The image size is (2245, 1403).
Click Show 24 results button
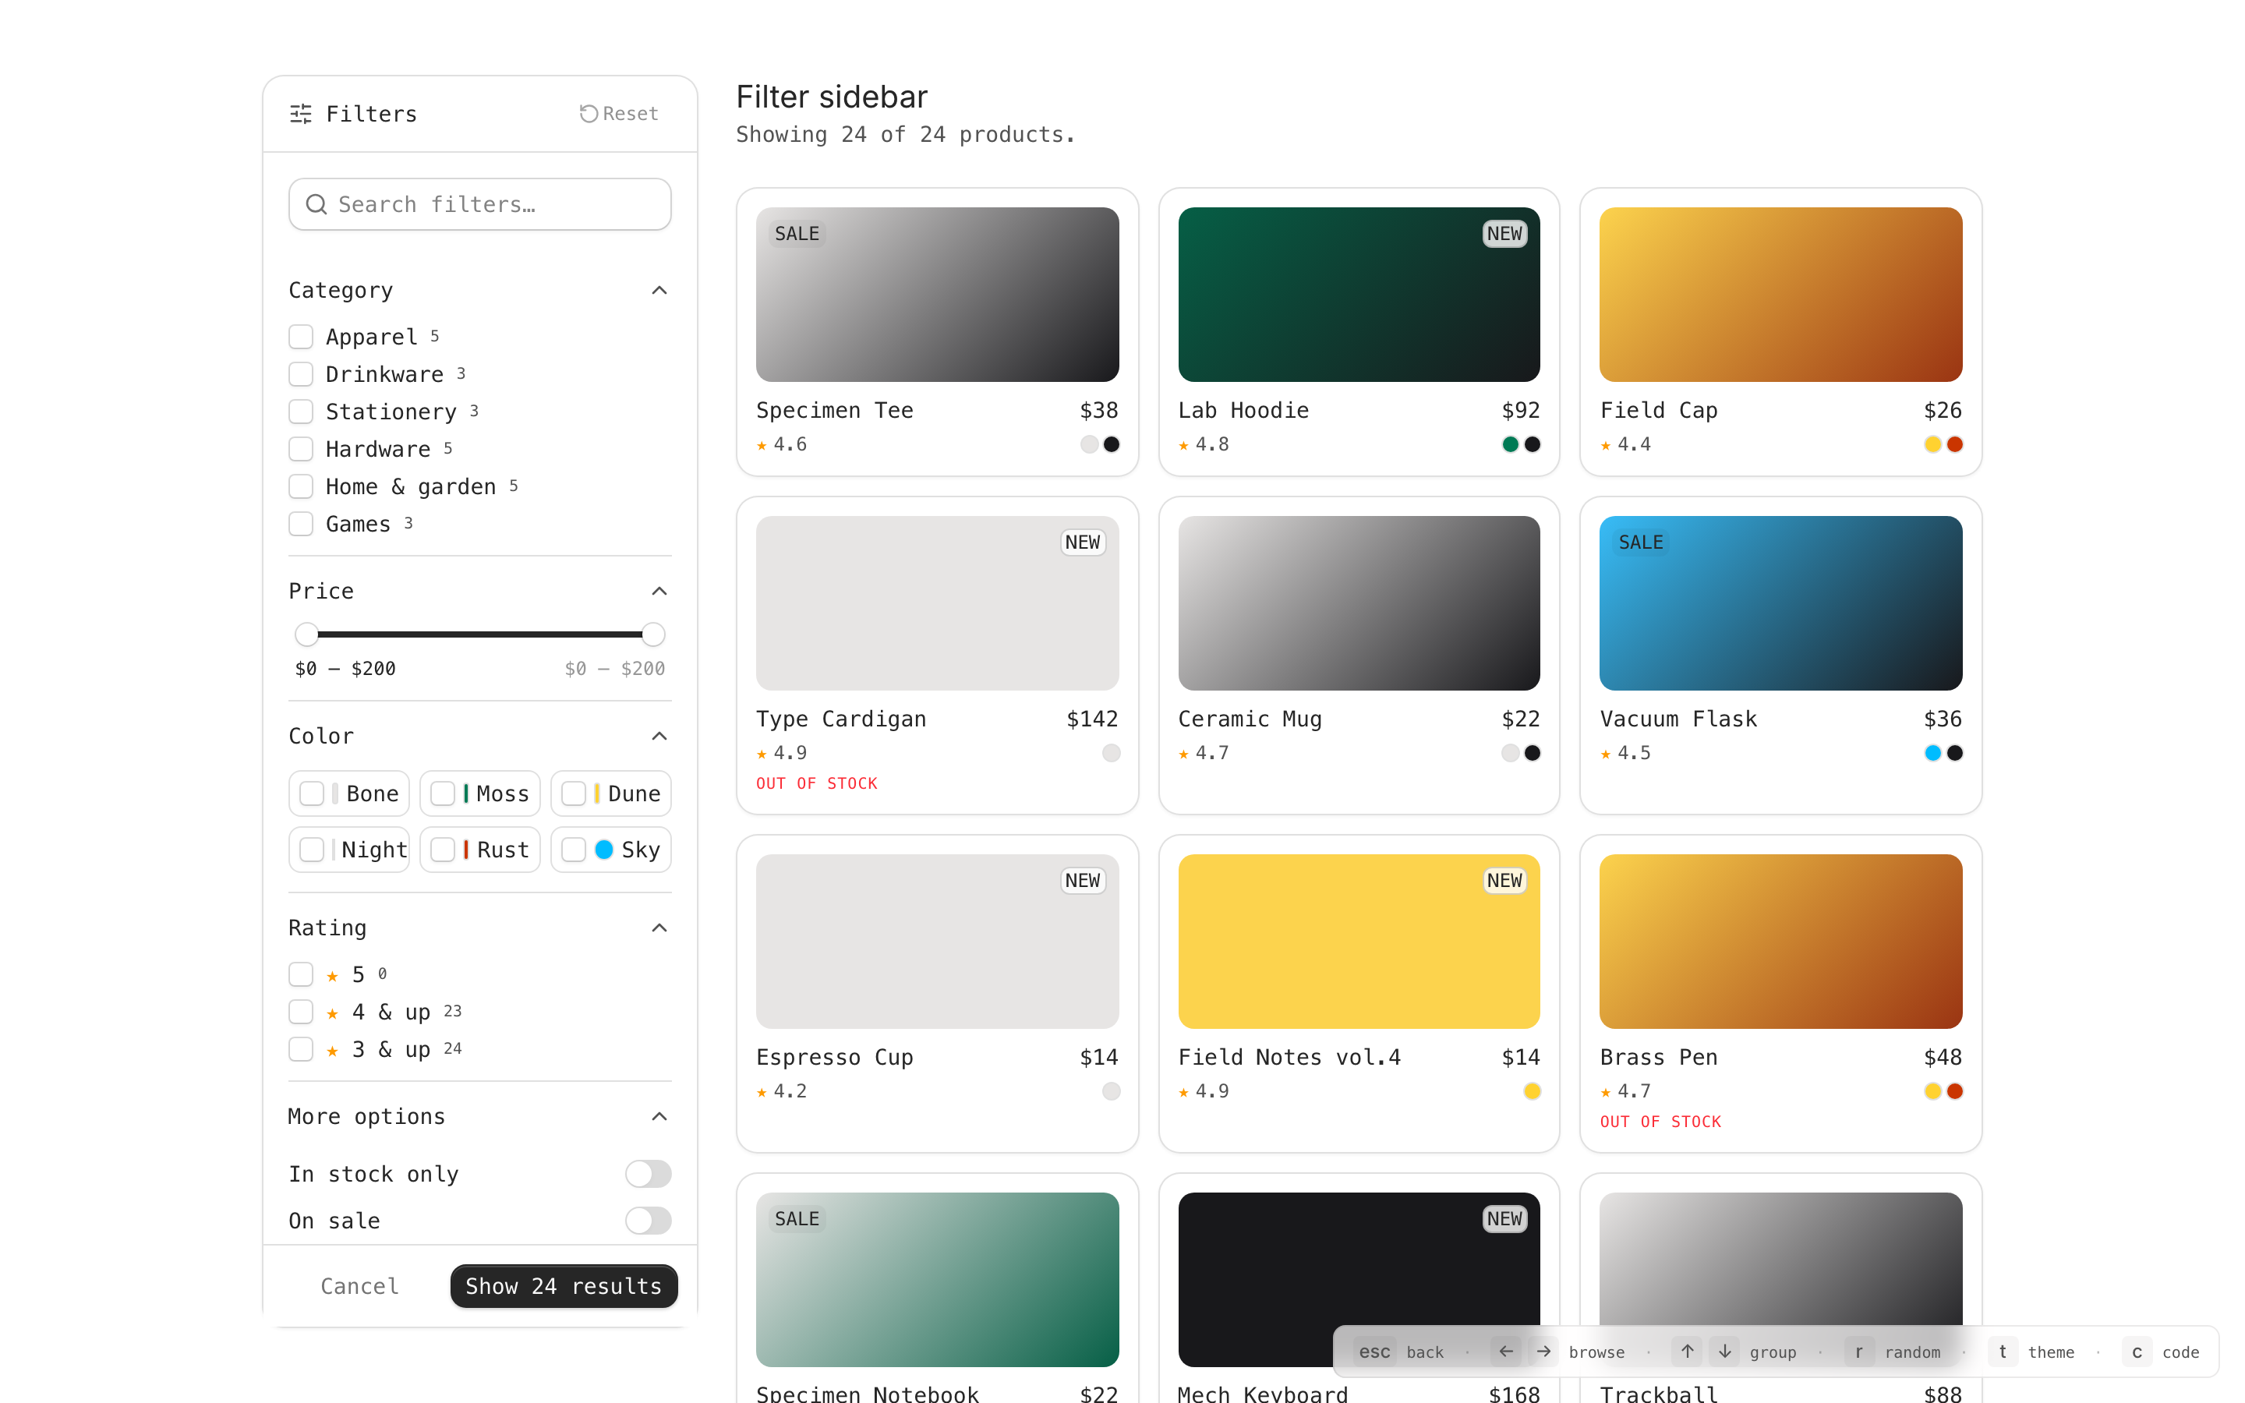tap(563, 1286)
